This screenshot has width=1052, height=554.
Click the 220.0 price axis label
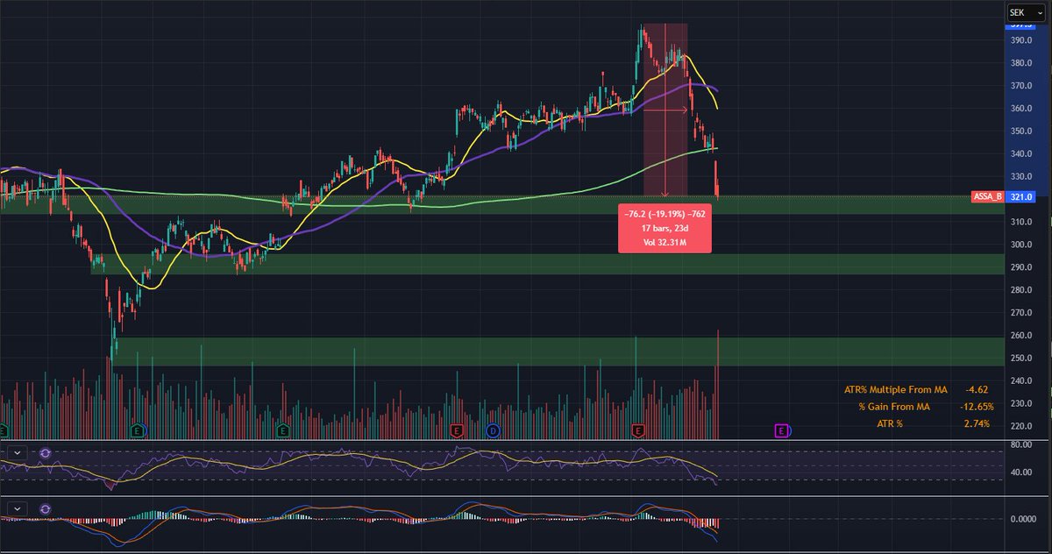(x=1020, y=426)
